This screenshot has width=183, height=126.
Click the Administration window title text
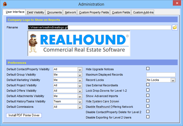coord(91,4)
